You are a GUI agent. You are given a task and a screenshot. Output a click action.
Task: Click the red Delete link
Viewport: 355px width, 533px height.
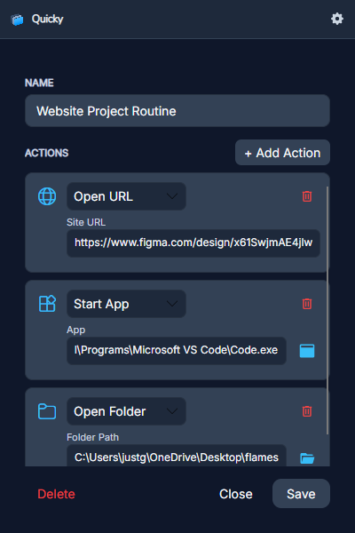pyautogui.click(x=56, y=494)
